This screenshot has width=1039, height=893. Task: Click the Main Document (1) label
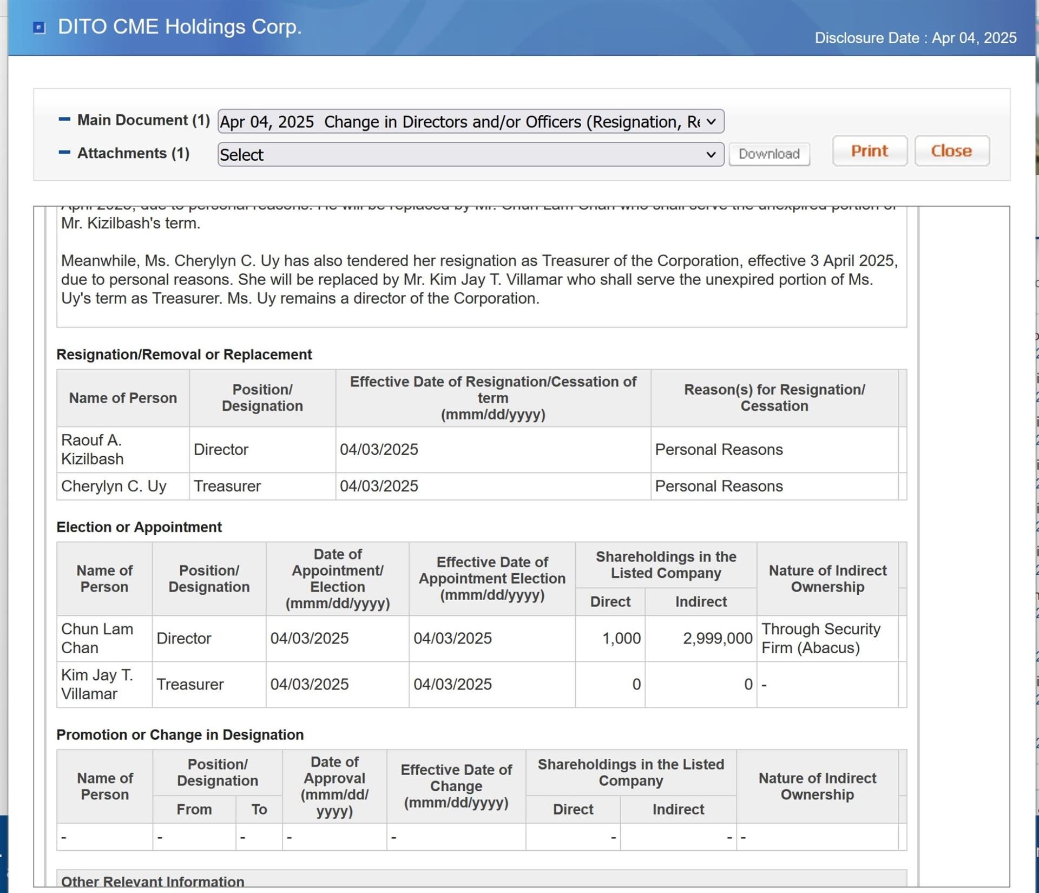pyautogui.click(x=143, y=120)
